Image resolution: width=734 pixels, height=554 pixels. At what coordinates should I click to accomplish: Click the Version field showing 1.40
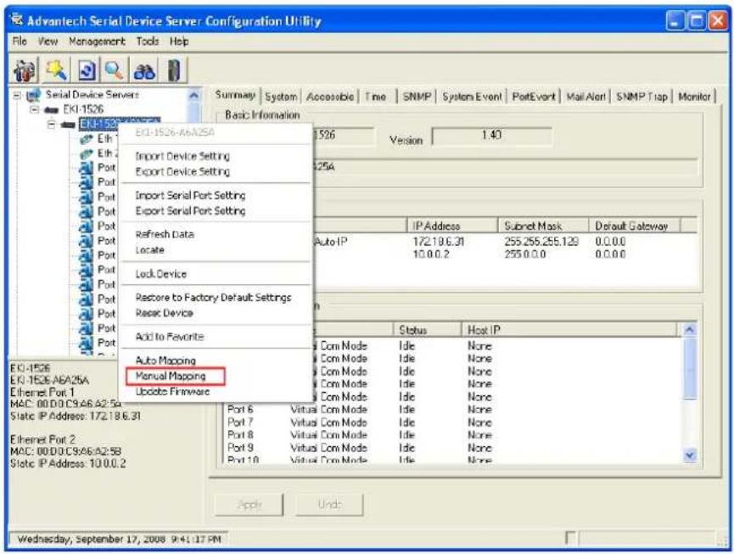point(491,136)
